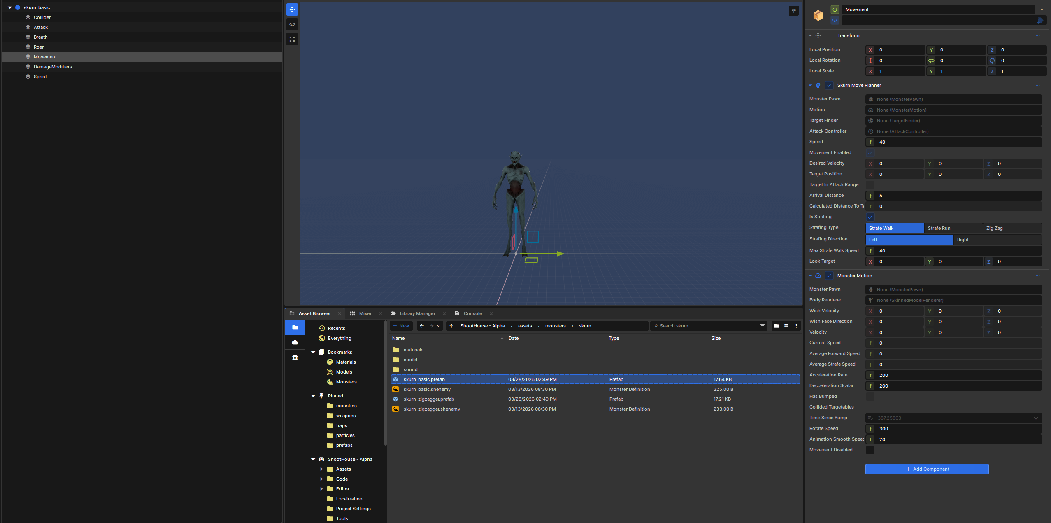Select the move/position gizmo tool
The height and width of the screenshot is (523, 1051).
[x=292, y=9]
